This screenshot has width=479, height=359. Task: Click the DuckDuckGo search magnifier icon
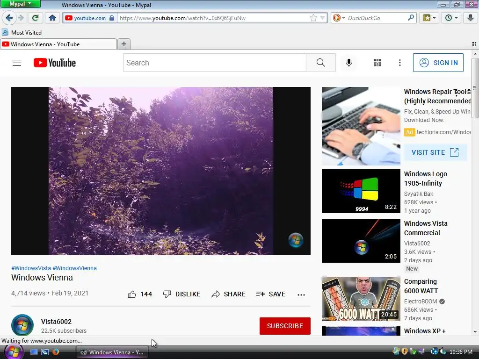411,18
